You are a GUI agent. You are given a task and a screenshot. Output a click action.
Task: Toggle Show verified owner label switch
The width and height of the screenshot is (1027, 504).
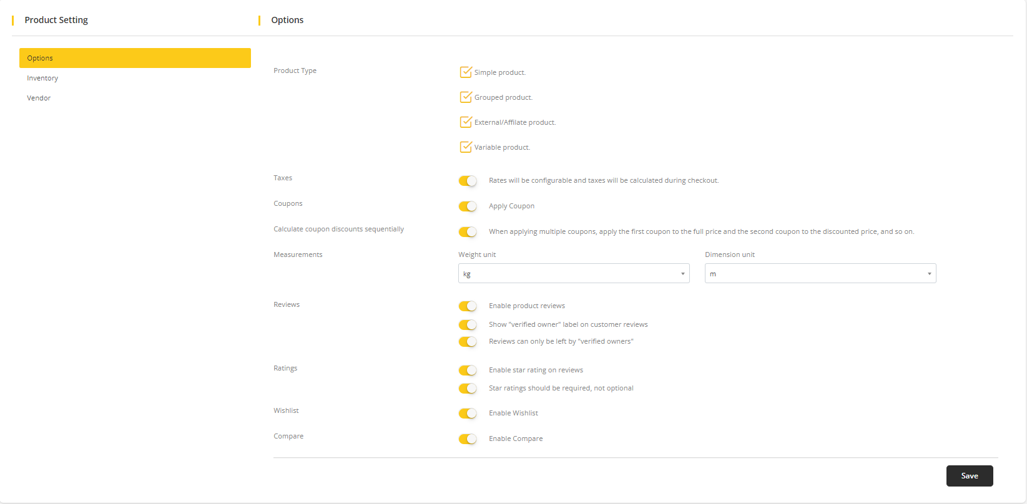coord(468,325)
